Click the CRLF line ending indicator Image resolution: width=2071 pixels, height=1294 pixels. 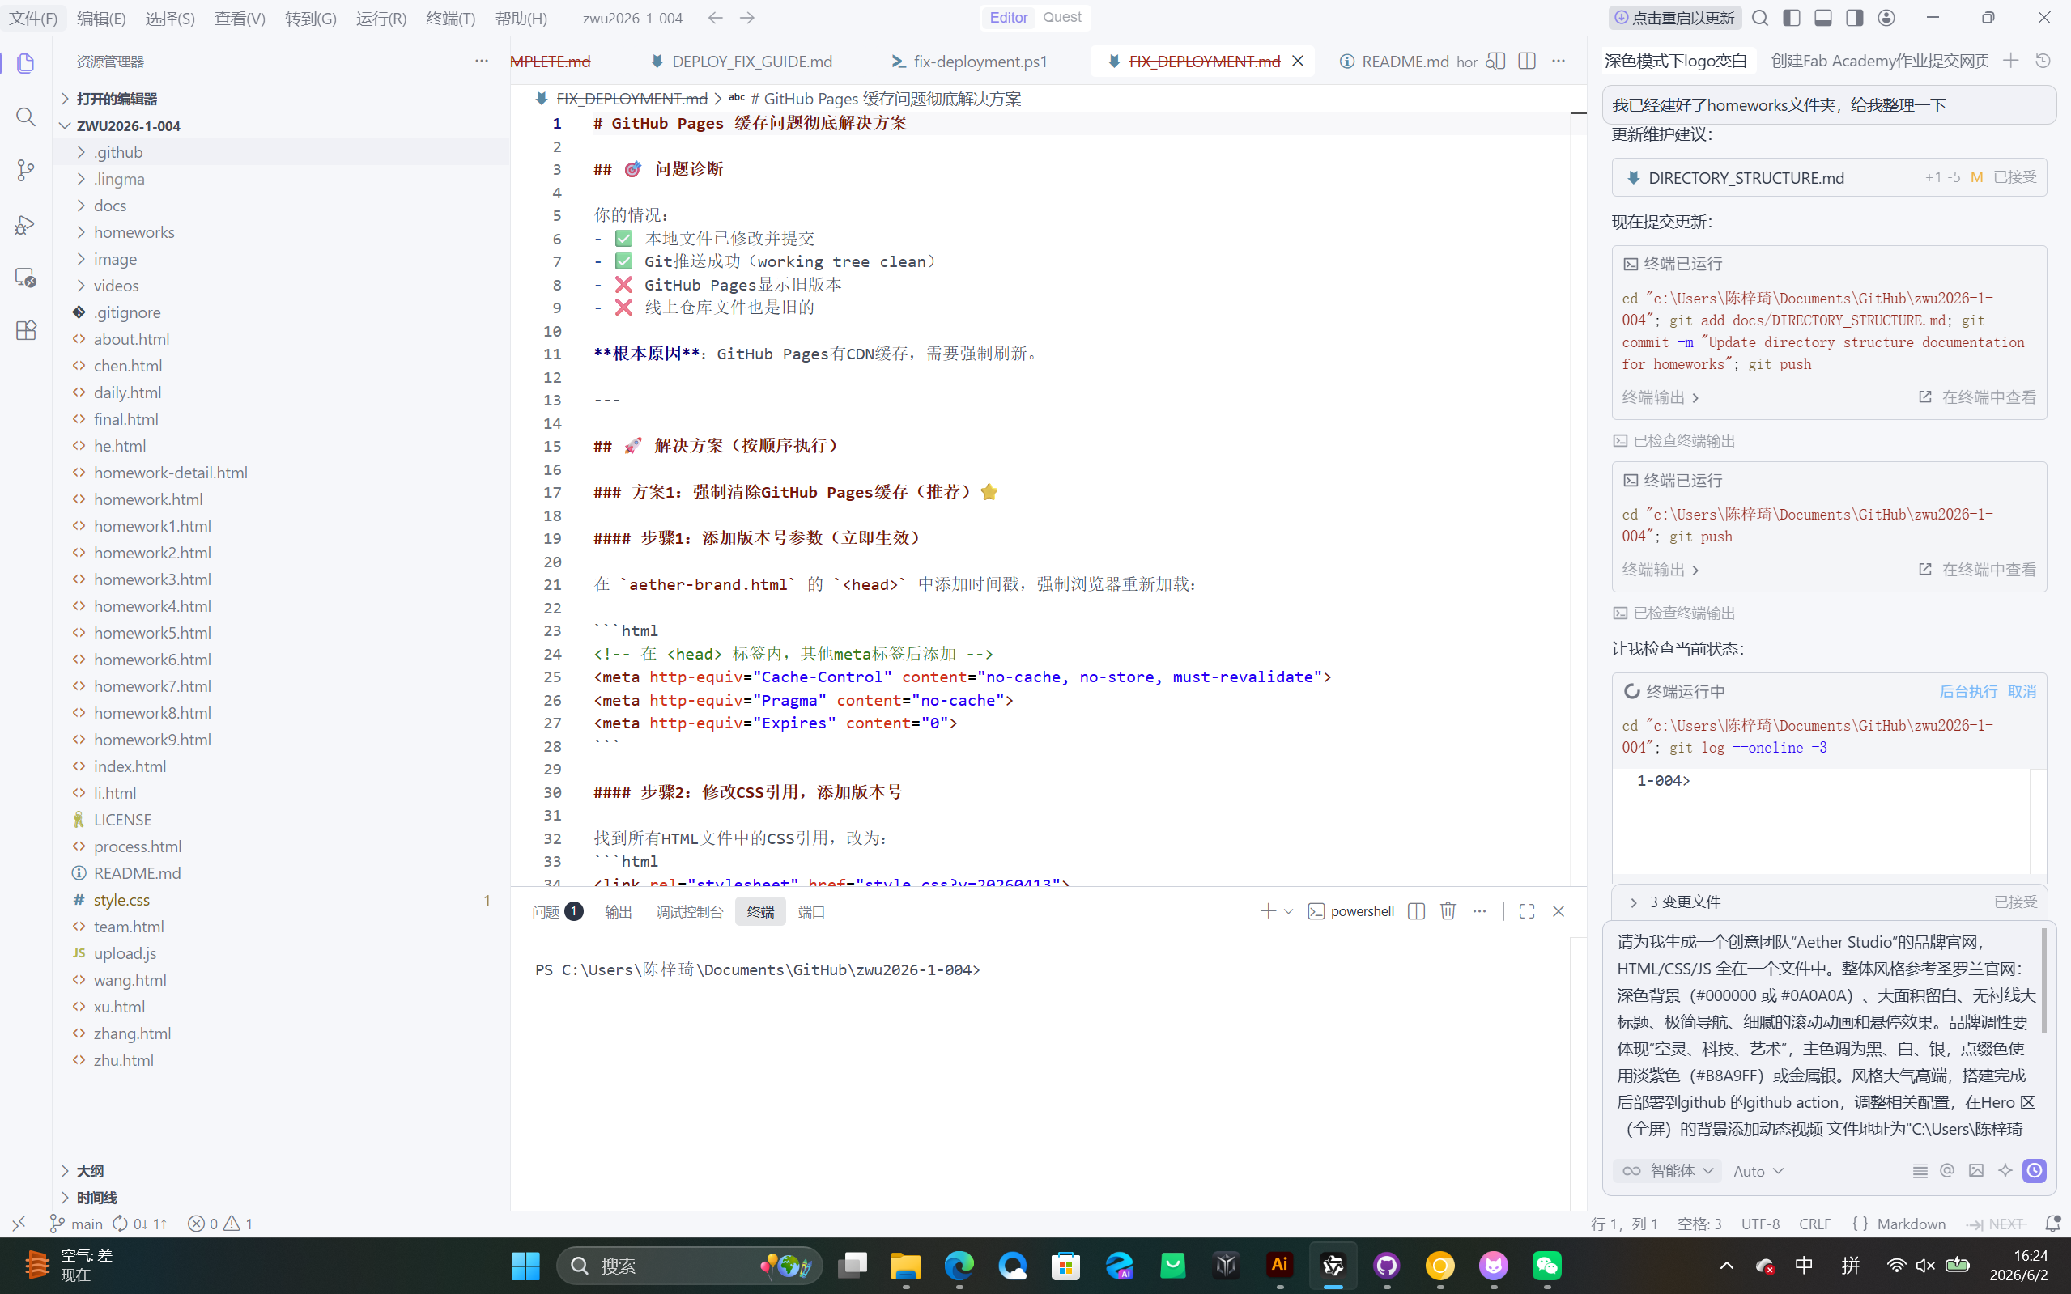1814,1224
